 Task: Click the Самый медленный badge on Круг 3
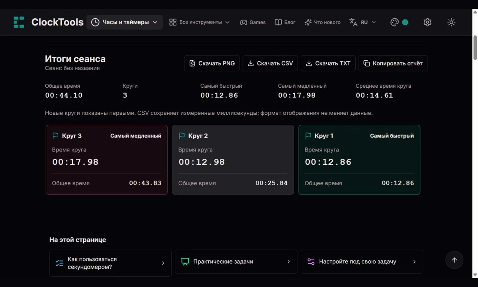(136, 136)
